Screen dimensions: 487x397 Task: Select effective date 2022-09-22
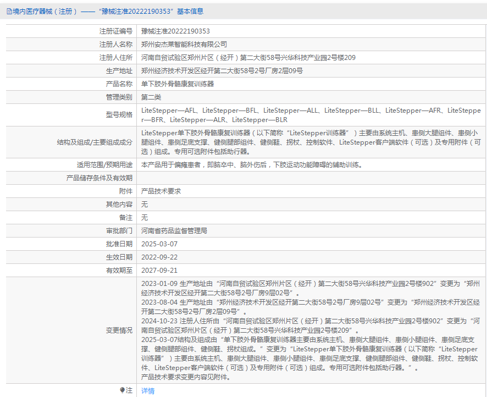(x=159, y=257)
